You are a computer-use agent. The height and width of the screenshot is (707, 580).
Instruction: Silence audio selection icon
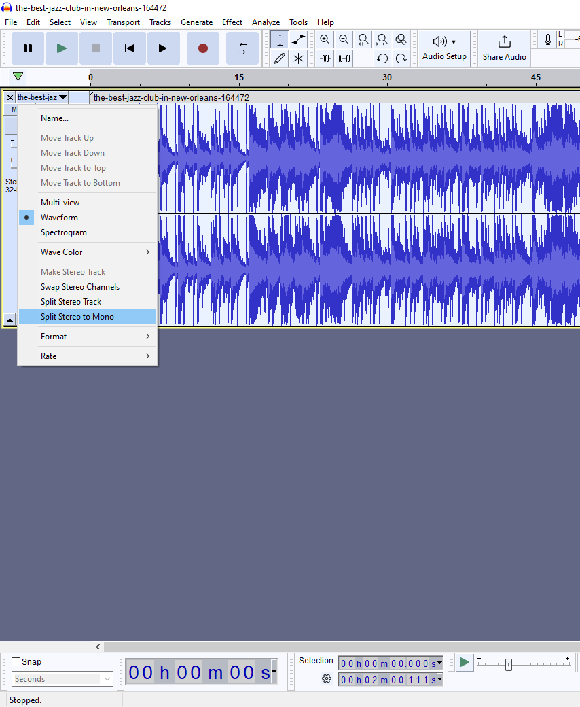344,58
